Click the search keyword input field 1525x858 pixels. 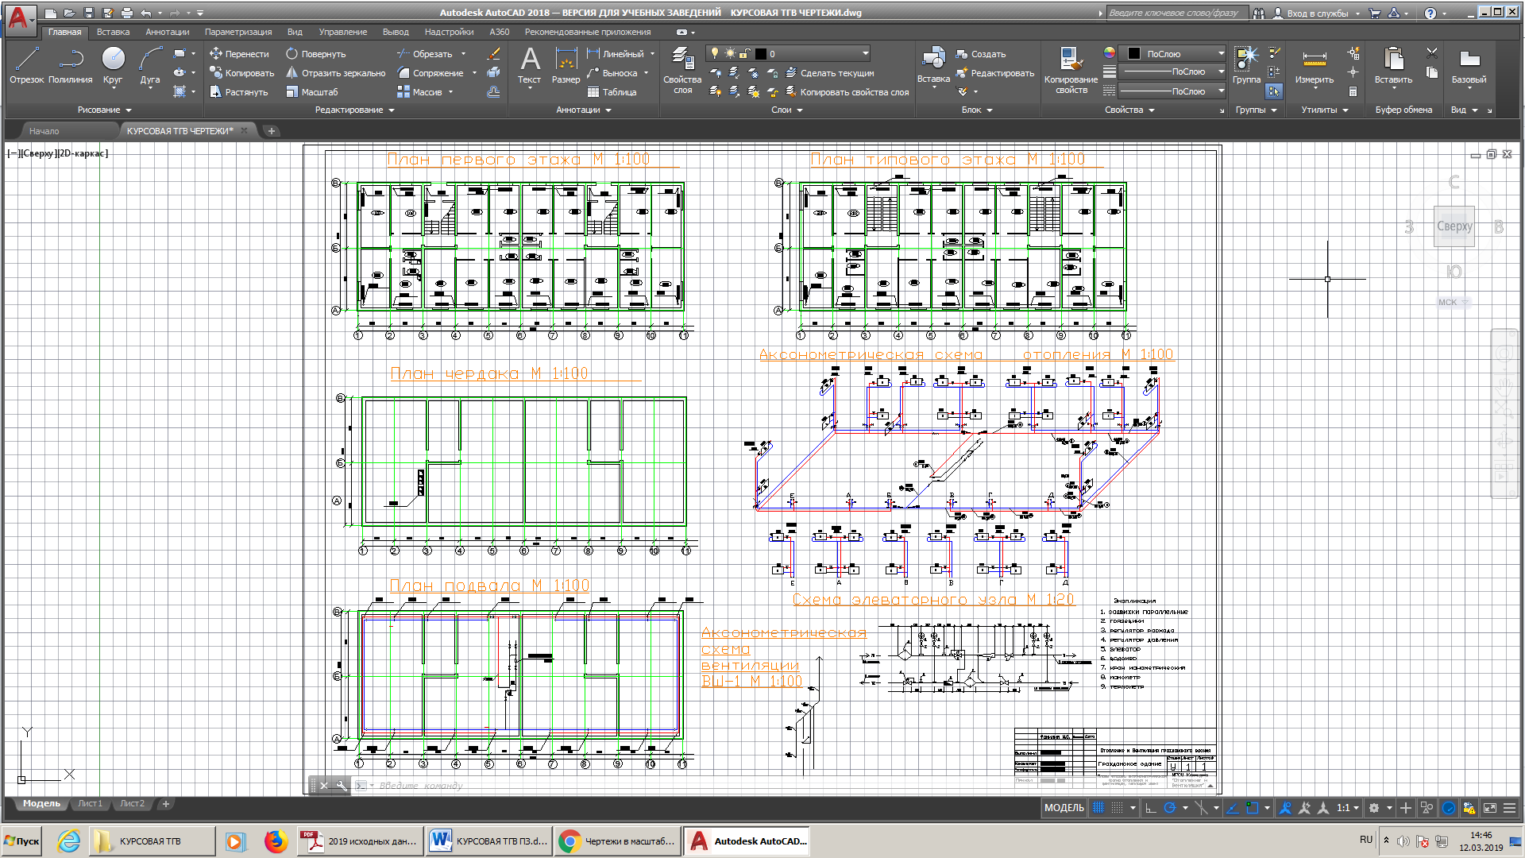pos(1177,13)
